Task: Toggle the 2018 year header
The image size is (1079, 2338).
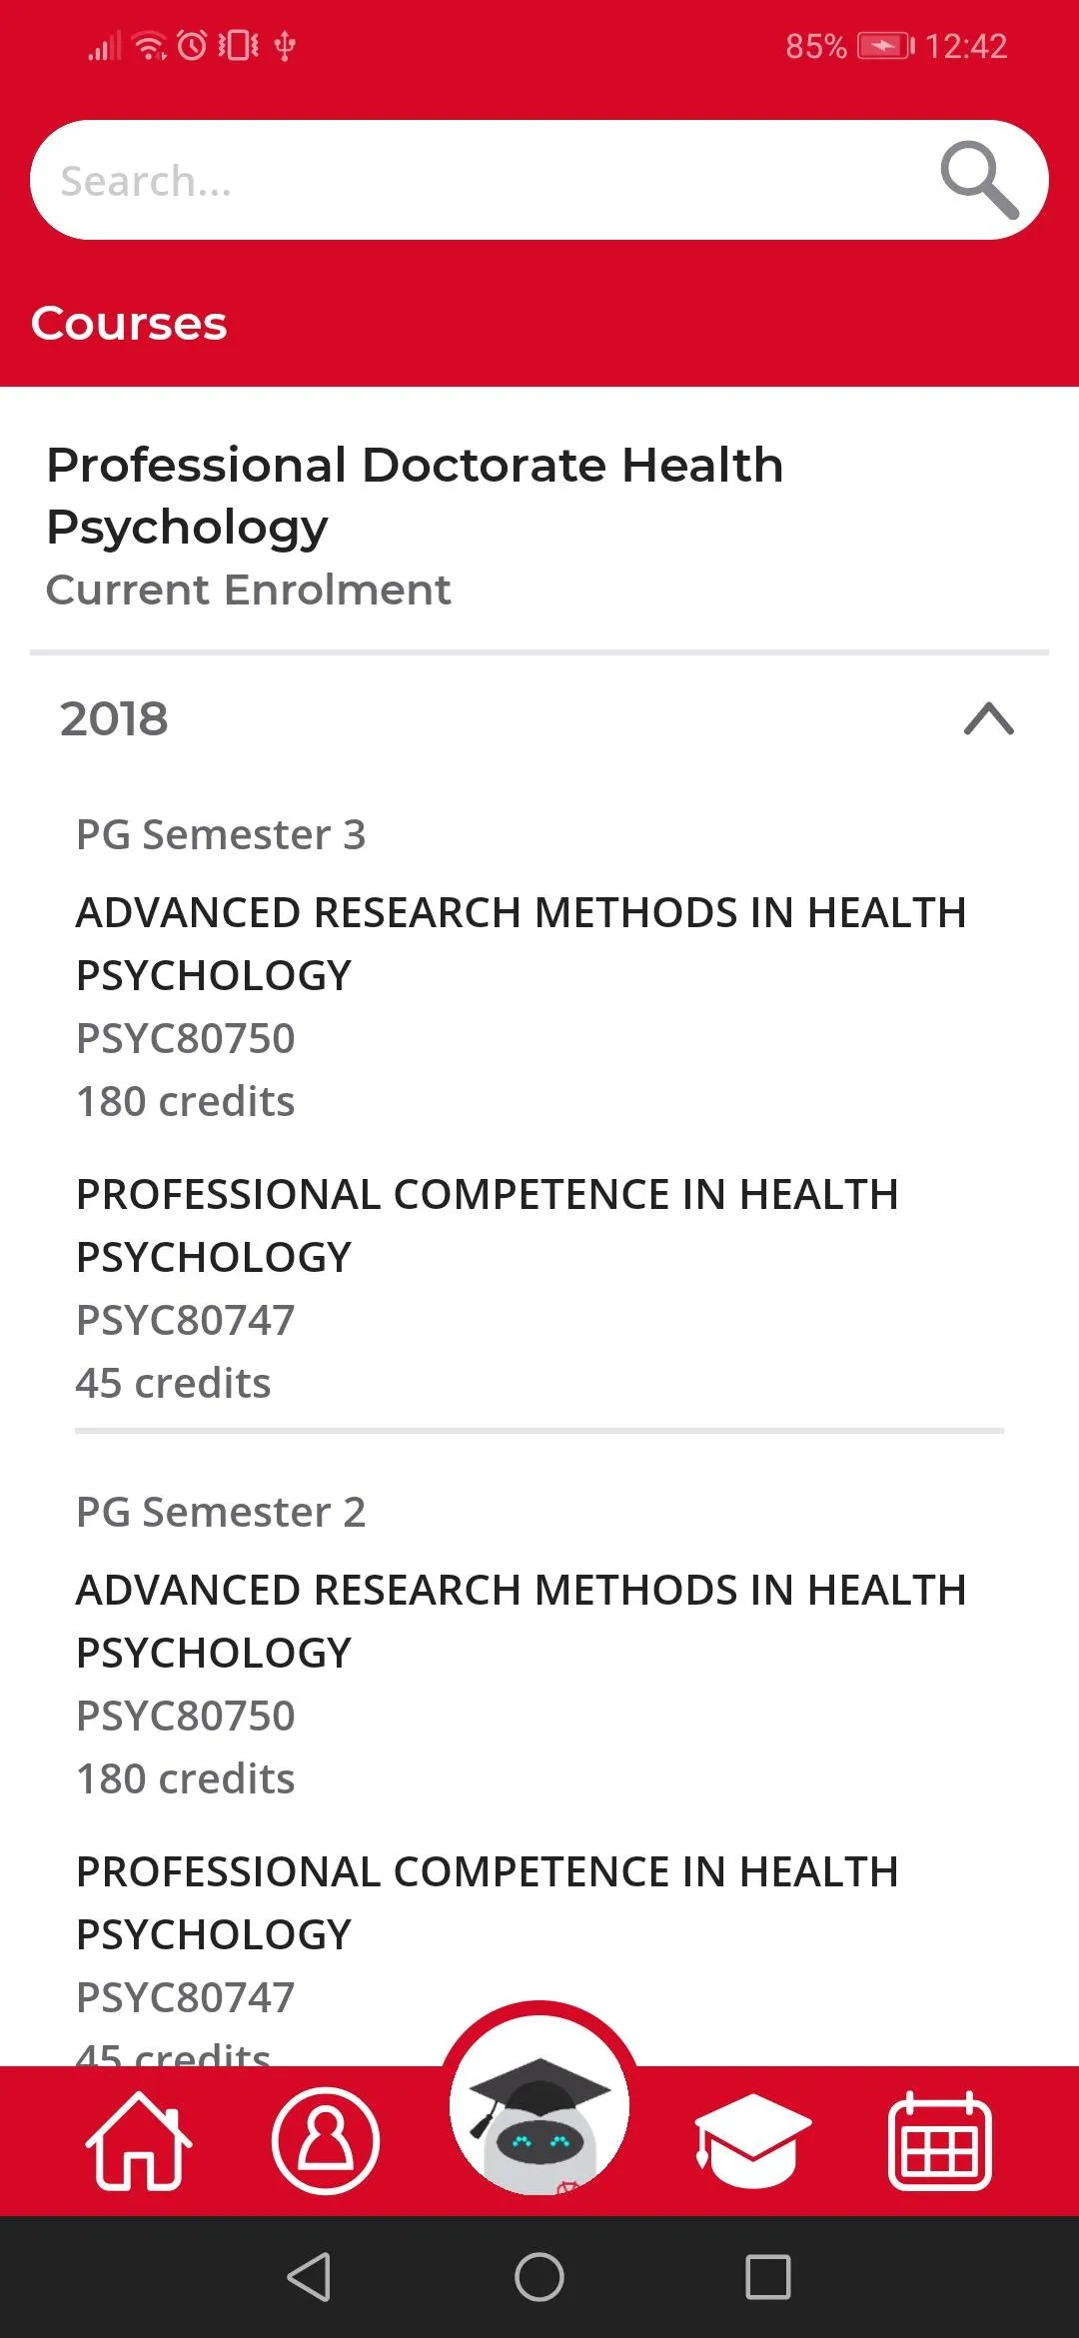Action: pos(539,718)
